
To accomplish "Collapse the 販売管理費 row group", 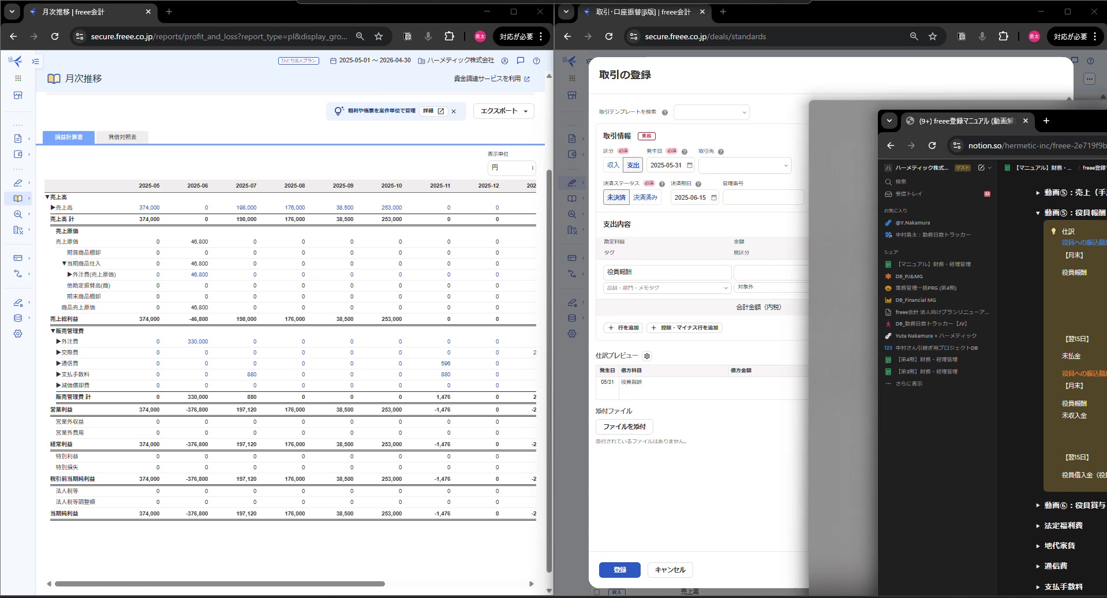I will [x=53, y=331].
